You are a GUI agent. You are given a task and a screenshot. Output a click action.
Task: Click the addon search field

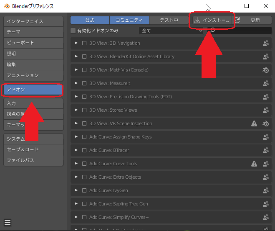point(240,31)
